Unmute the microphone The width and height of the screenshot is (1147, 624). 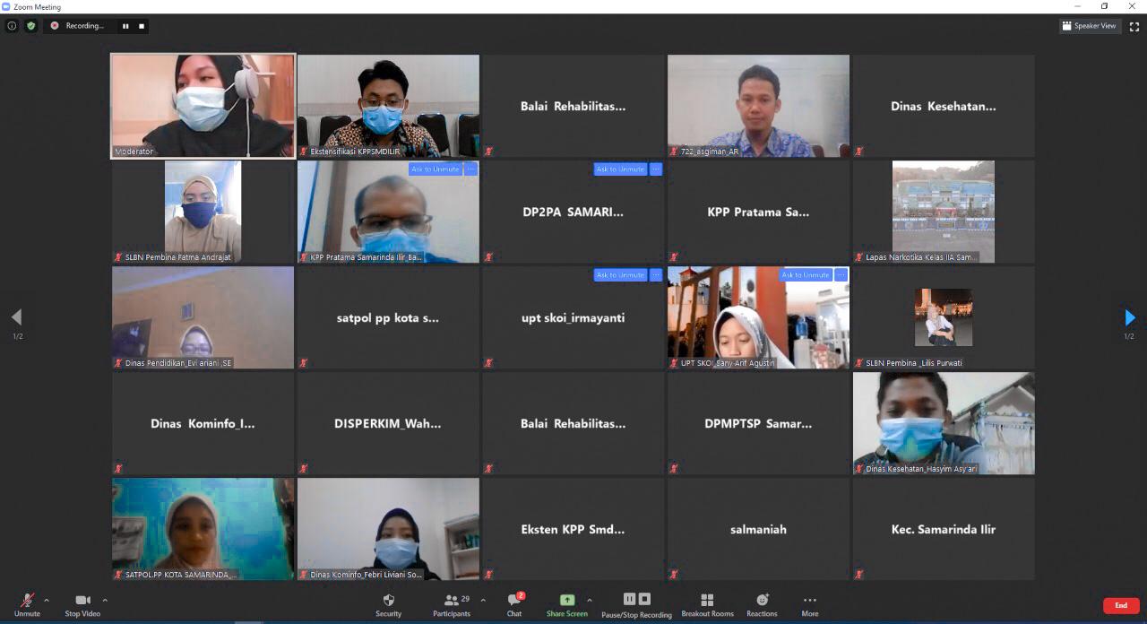click(27, 604)
